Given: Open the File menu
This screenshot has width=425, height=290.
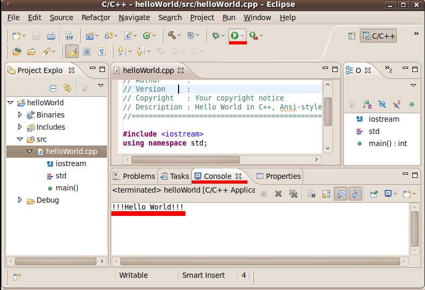Looking at the screenshot, I should 13,17.
